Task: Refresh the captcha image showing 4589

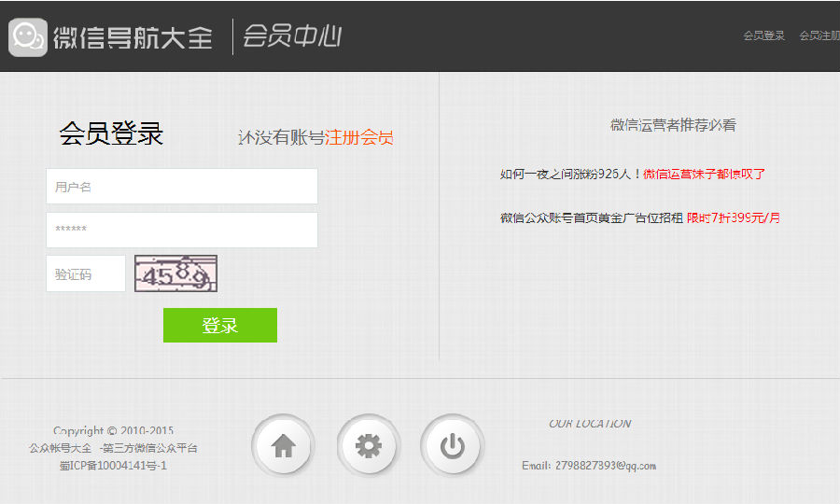Action: pos(176,273)
